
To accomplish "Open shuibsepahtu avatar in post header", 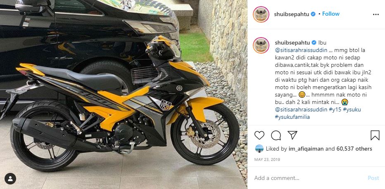I will tap(261, 14).
